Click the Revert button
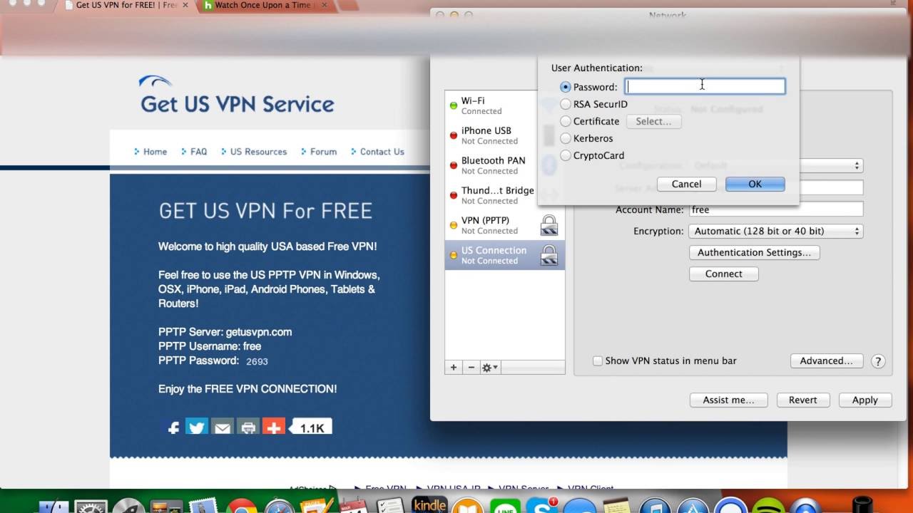The image size is (913, 513). pyautogui.click(x=802, y=400)
